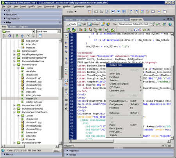Switch to the Assets tab
Screen dimensions: 176x158
(13, 27)
